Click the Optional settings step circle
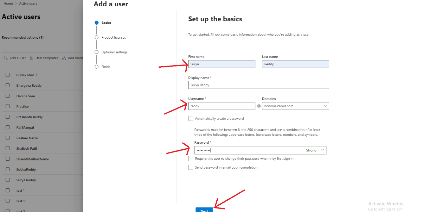The width and height of the screenshot is (436, 212). point(97,52)
